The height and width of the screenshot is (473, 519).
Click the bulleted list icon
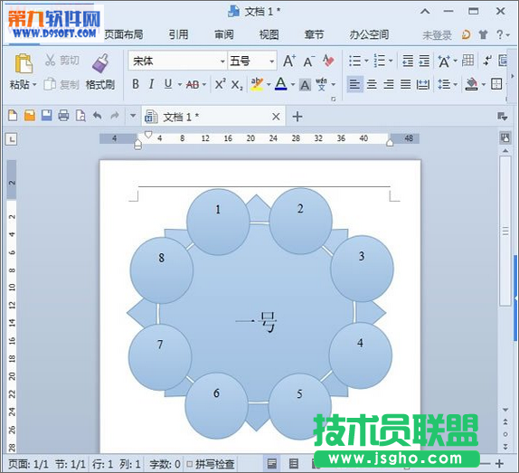point(355,61)
